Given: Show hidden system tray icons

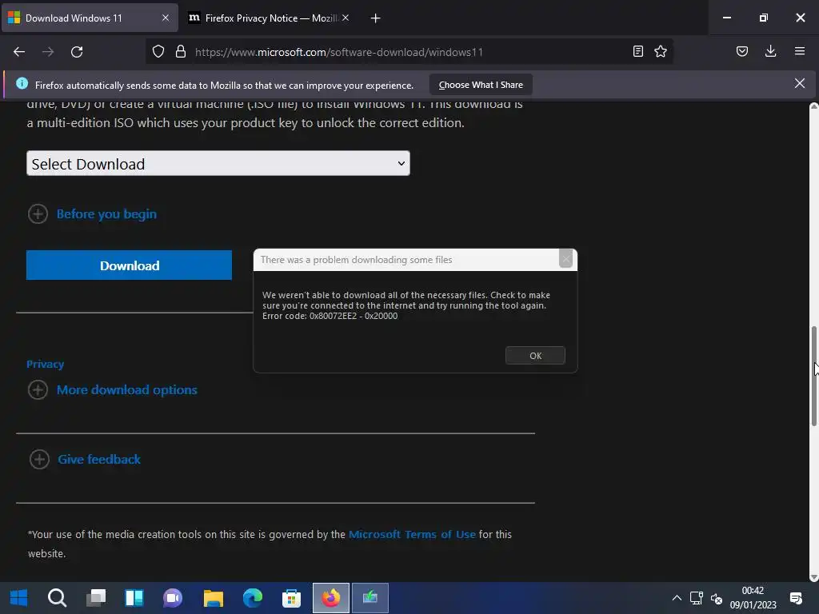Looking at the screenshot, I should coord(677,598).
